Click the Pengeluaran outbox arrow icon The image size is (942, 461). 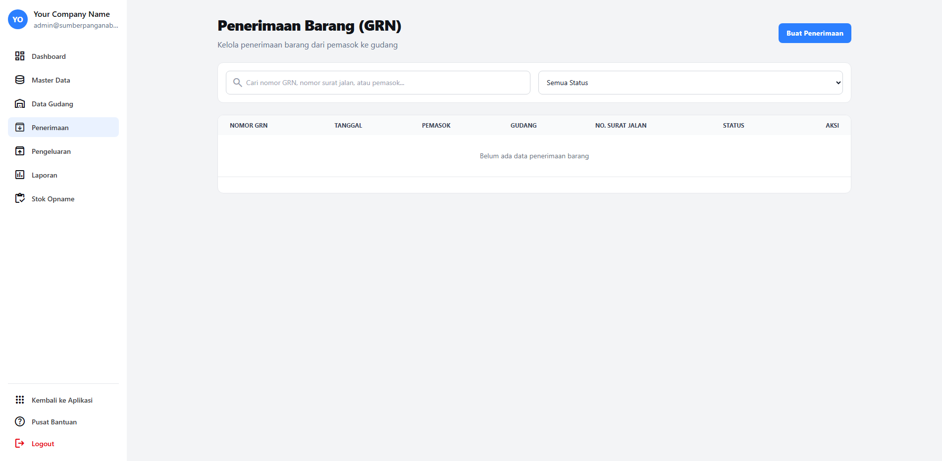pyautogui.click(x=20, y=151)
